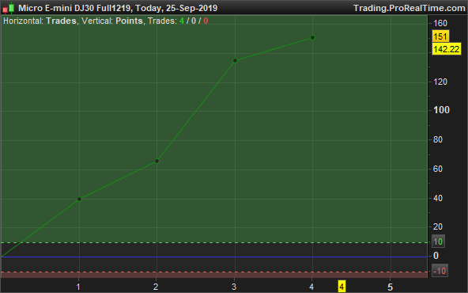
Task: Click the highlighted yellow 4 on horizontal axis
Action: (x=342, y=287)
